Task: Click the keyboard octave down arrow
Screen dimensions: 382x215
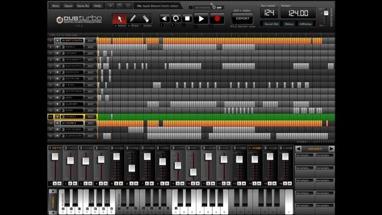Action: 53,213
